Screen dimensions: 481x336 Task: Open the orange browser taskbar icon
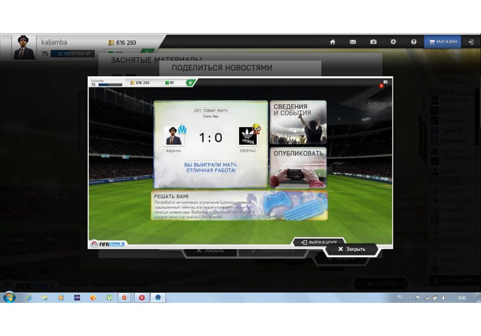coord(93,298)
